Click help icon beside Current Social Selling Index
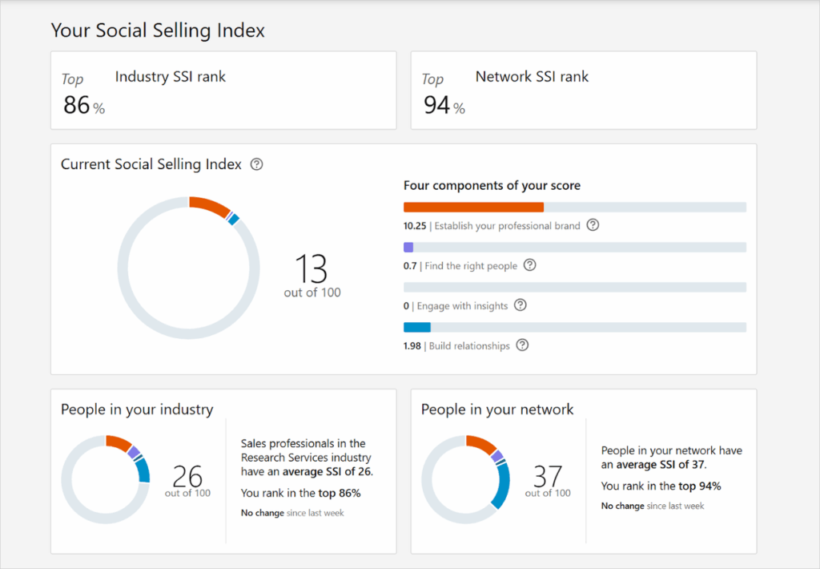The width and height of the screenshot is (820, 569). pos(256,164)
